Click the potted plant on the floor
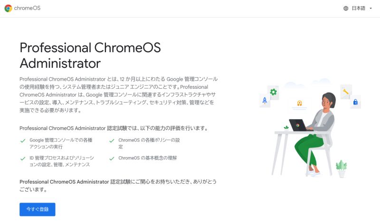Viewport: 380px width, 224px height. click(341, 168)
